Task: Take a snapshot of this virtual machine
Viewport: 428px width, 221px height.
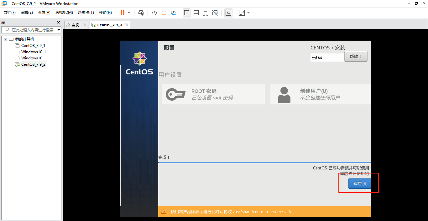Action: coord(154,13)
